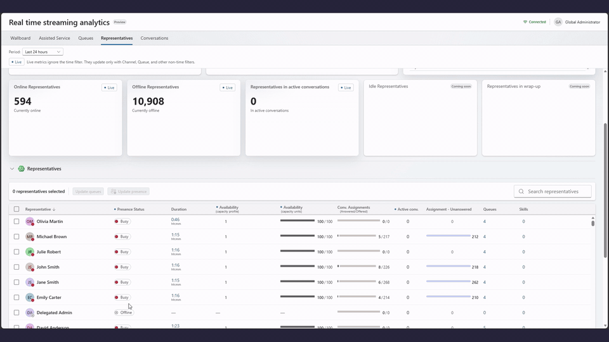Click the search magnifier icon
The width and height of the screenshot is (609, 342).
pyautogui.click(x=521, y=191)
